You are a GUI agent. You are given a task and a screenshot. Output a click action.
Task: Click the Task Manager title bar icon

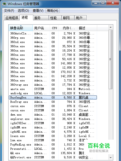[x=4, y=4]
